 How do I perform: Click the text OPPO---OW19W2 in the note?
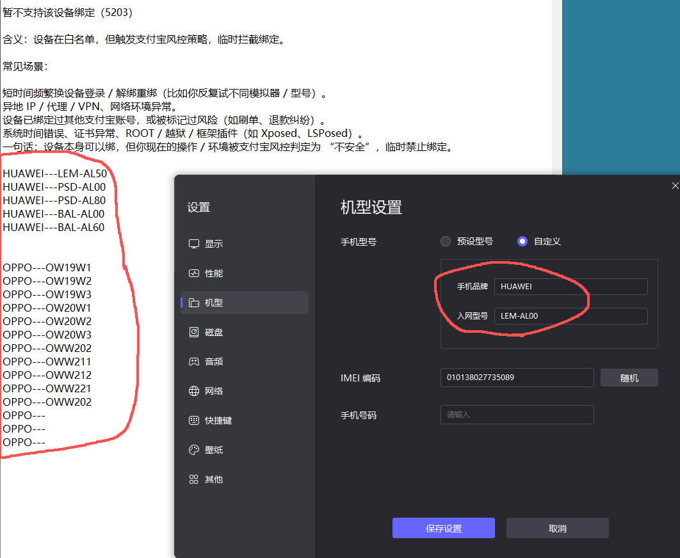[47, 281]
